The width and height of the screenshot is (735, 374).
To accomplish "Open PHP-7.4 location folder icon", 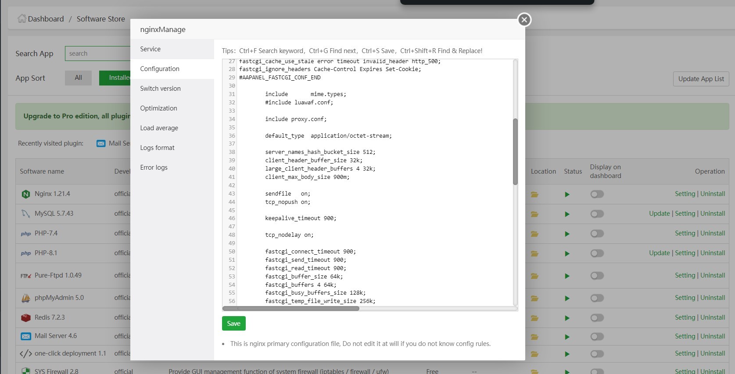I will tap(534, 234).
